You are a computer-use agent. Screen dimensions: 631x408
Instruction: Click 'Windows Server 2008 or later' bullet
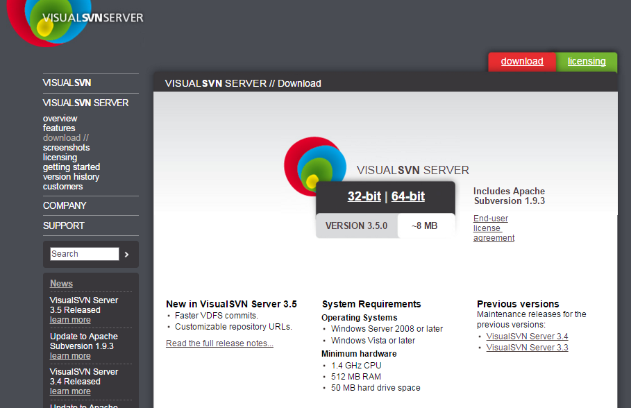387,329
